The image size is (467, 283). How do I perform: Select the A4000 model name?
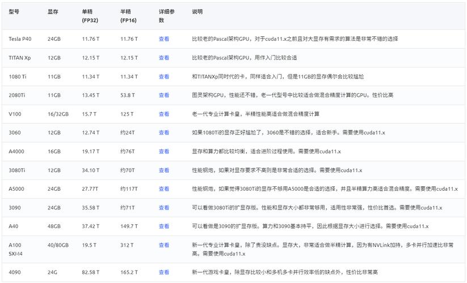coord(16,152)
